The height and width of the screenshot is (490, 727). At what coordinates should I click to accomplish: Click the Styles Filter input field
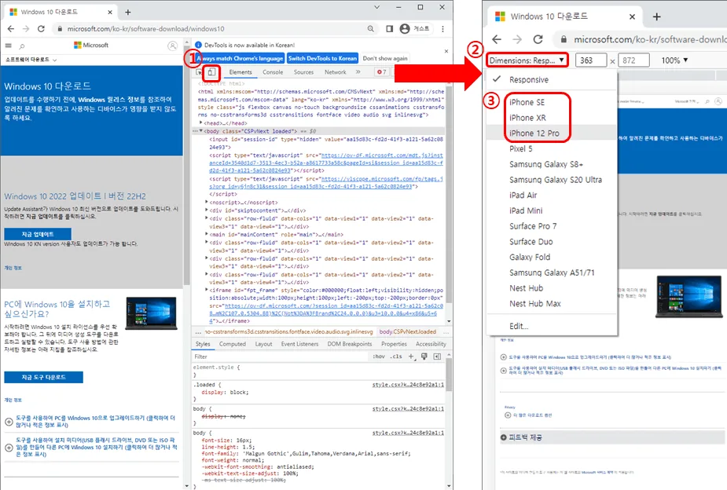281,357
